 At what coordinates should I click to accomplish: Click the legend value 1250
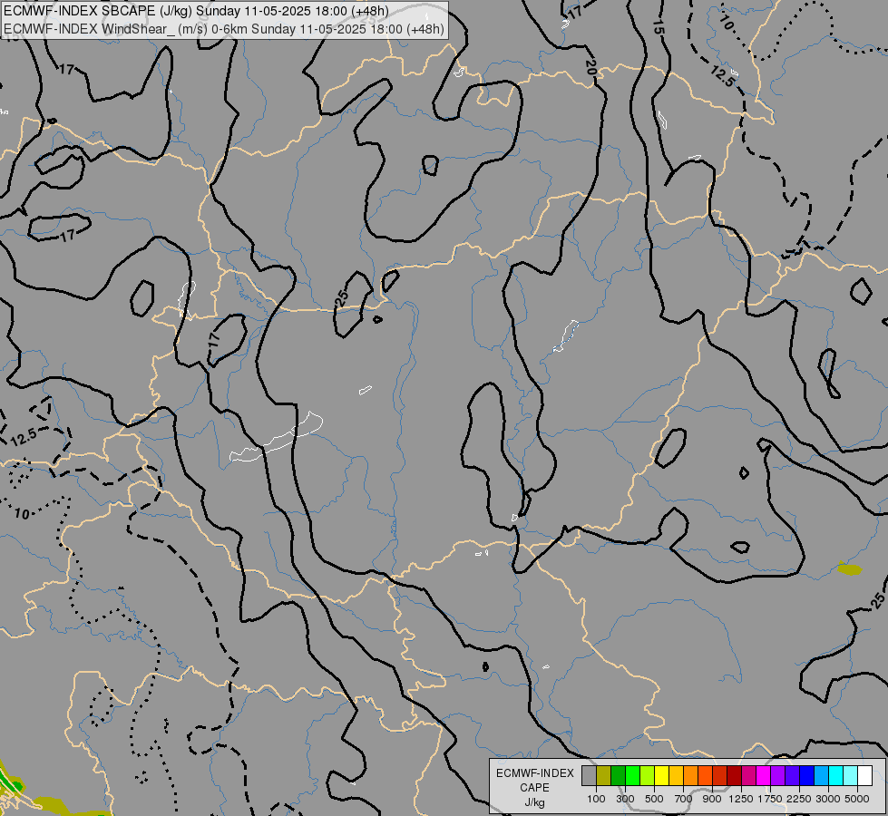point(741,799)
